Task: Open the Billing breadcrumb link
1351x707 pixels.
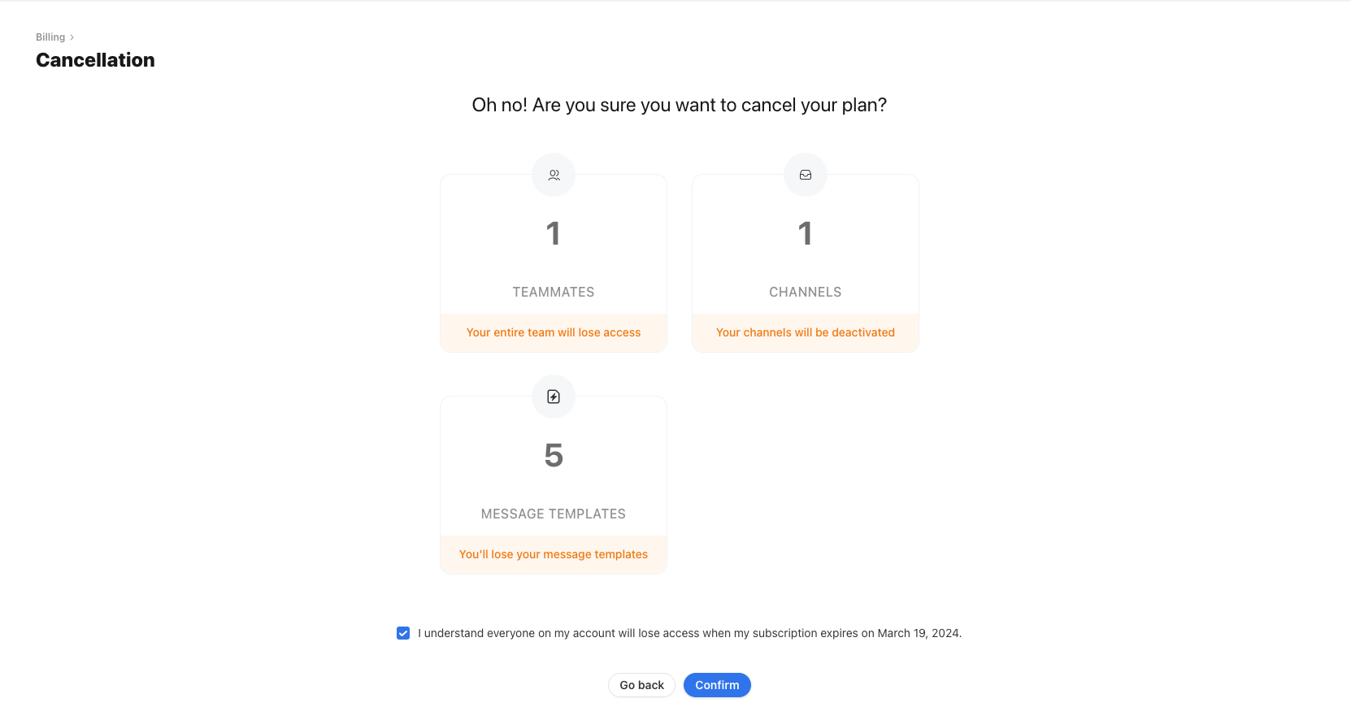Action: (50, 37)
